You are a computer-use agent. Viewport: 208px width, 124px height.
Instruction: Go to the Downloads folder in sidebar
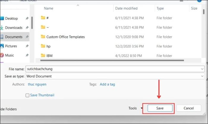[14, 28]
